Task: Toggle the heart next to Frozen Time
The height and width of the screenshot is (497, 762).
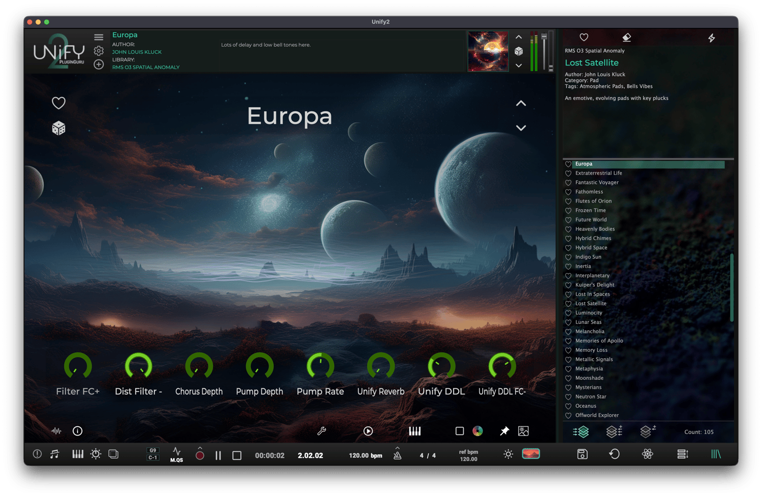Action: pos(568,211)
